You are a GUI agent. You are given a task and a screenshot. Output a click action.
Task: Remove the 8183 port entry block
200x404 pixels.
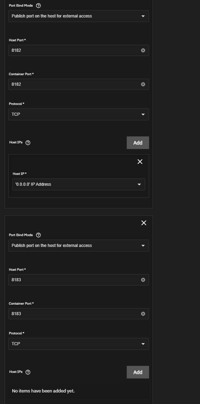(144, 223)
